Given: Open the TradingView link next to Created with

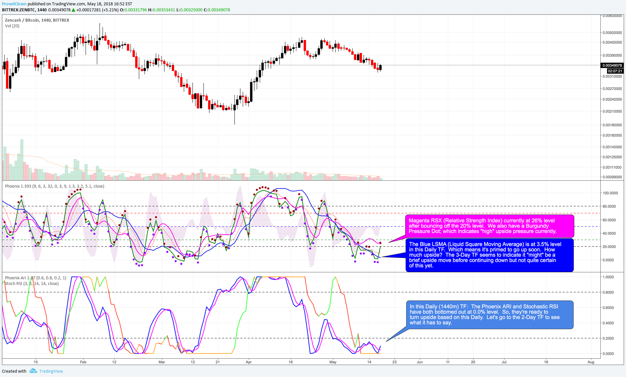Looking at the screenshot, I should coord(51,371).
